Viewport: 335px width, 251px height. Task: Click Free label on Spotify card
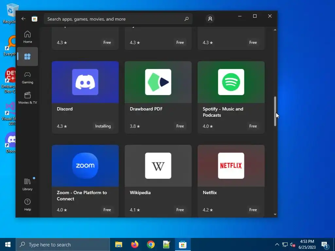point(253,126)
